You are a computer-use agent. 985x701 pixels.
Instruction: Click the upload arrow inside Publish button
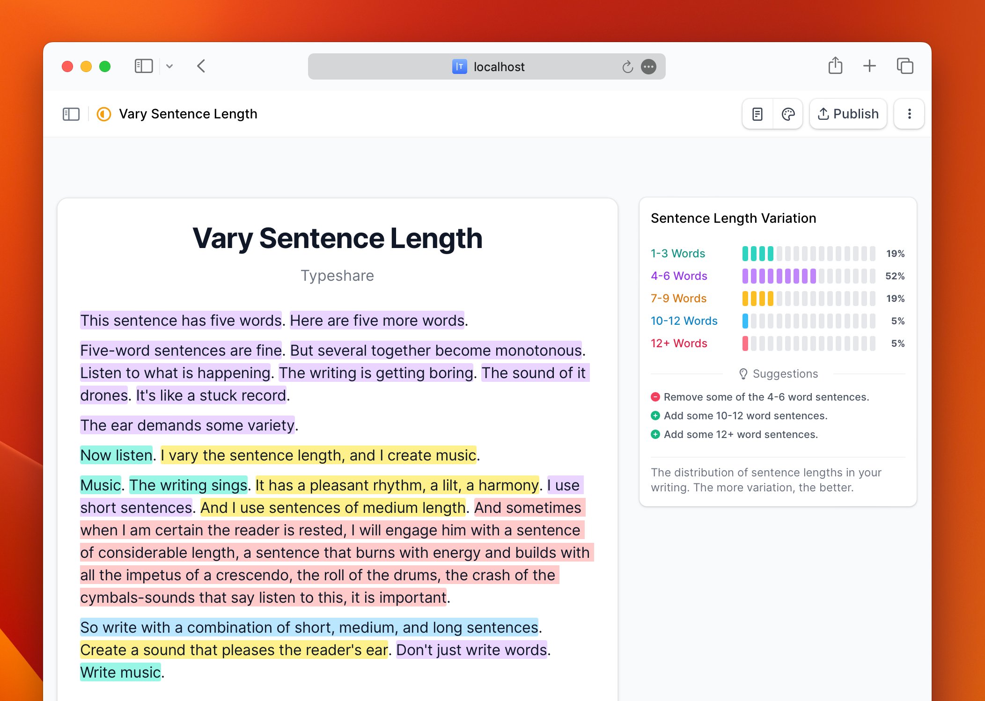click(x=824, y=114)
